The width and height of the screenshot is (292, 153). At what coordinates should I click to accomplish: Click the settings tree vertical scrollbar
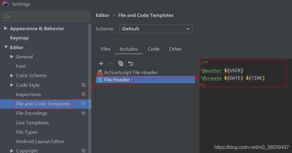coord(90,89)
